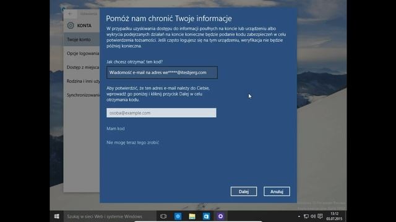Viewport: 396px width, 222px height.
Task: Open the Windows Start menu
Action: click(56, 216)
